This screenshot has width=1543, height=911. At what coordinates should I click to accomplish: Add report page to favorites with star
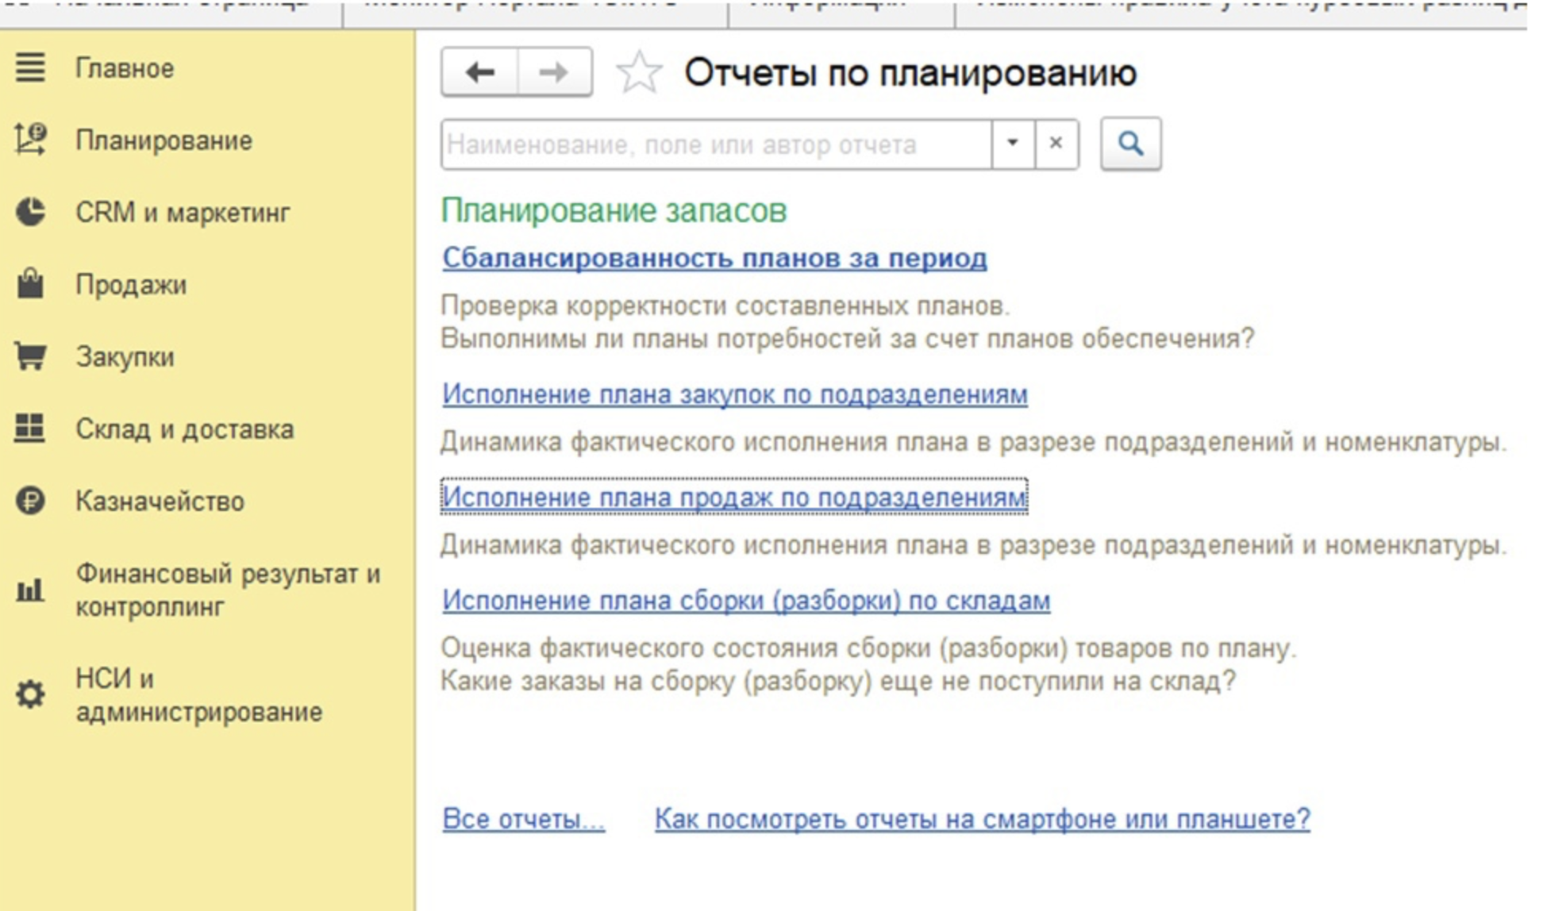(639, 73)
